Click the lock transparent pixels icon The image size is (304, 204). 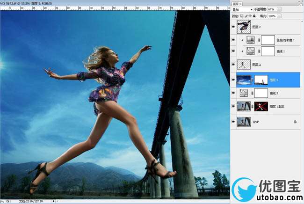241,16
